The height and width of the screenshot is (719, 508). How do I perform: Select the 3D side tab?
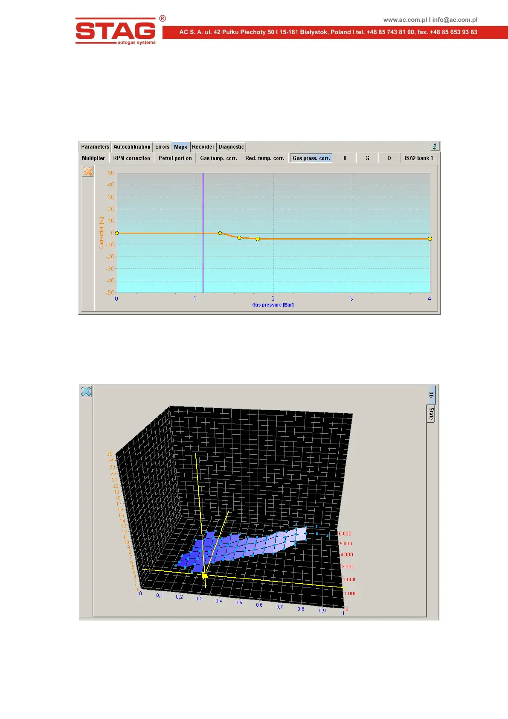(x=431, y=395)
